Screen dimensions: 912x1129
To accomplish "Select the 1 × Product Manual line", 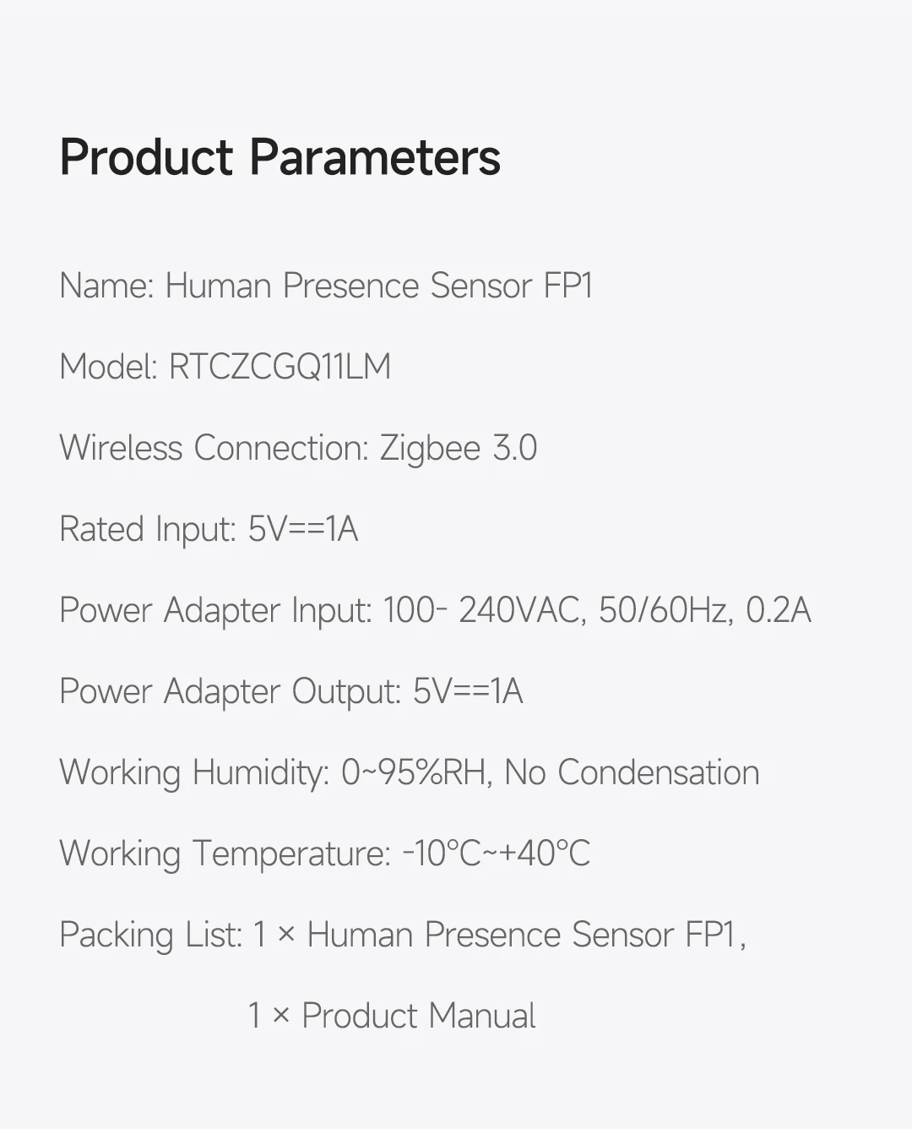I will 392,1016.
